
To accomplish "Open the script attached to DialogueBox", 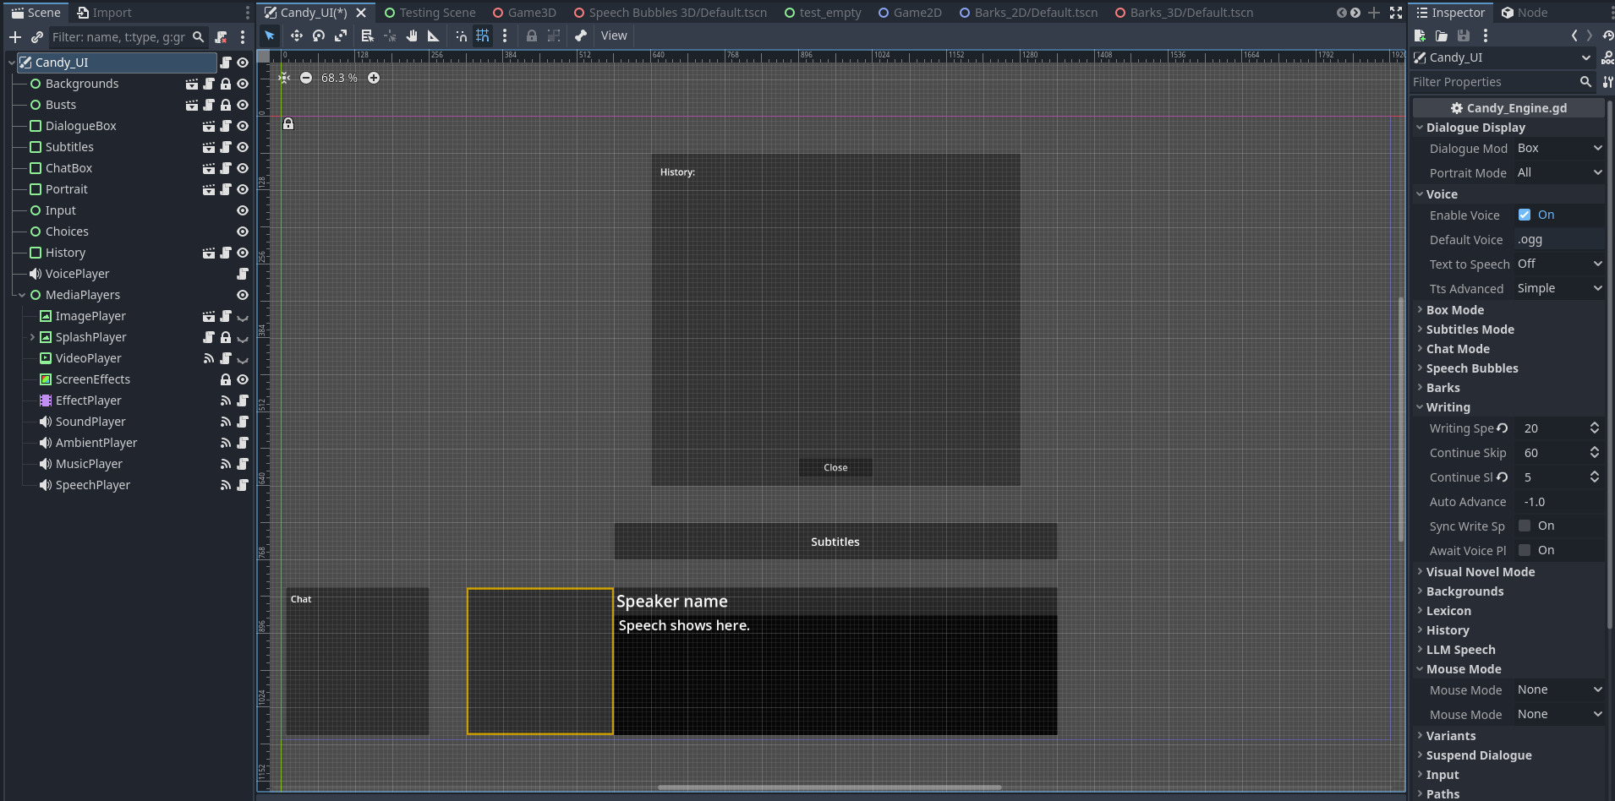I will 226,126.
